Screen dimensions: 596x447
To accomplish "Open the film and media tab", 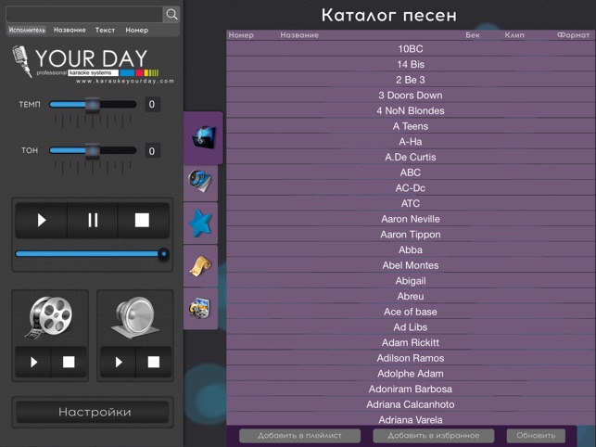I will (200, 308).
